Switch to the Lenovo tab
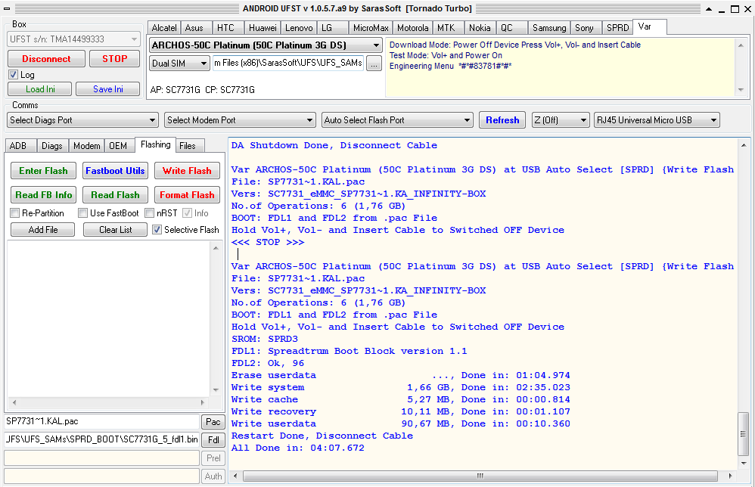The width and height of the screenshot is (755, 487). pyautogui.click(x=299, y=28)
